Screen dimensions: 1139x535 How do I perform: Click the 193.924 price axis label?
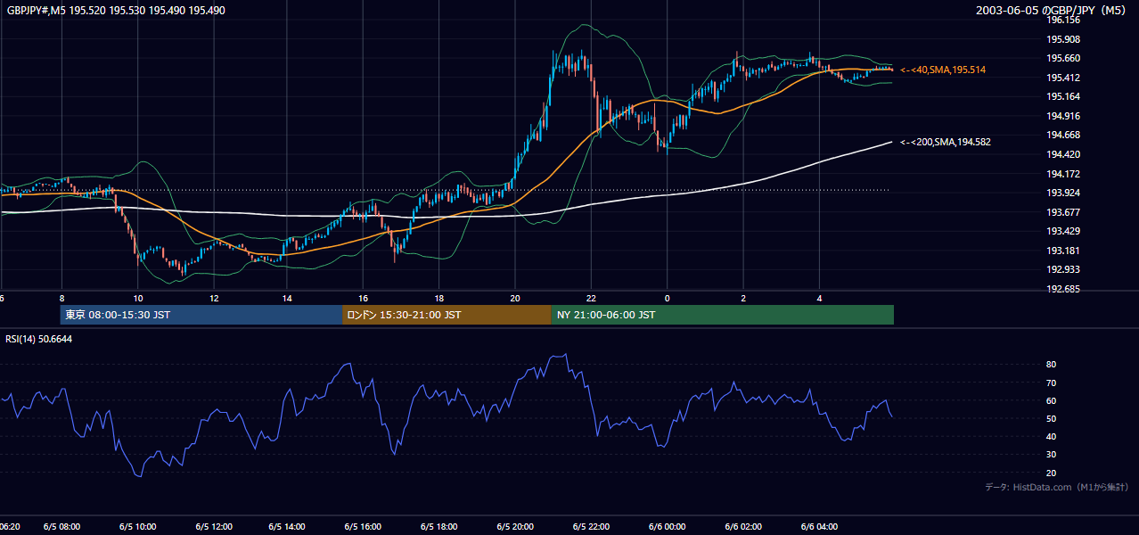(x=1063, y=193)
